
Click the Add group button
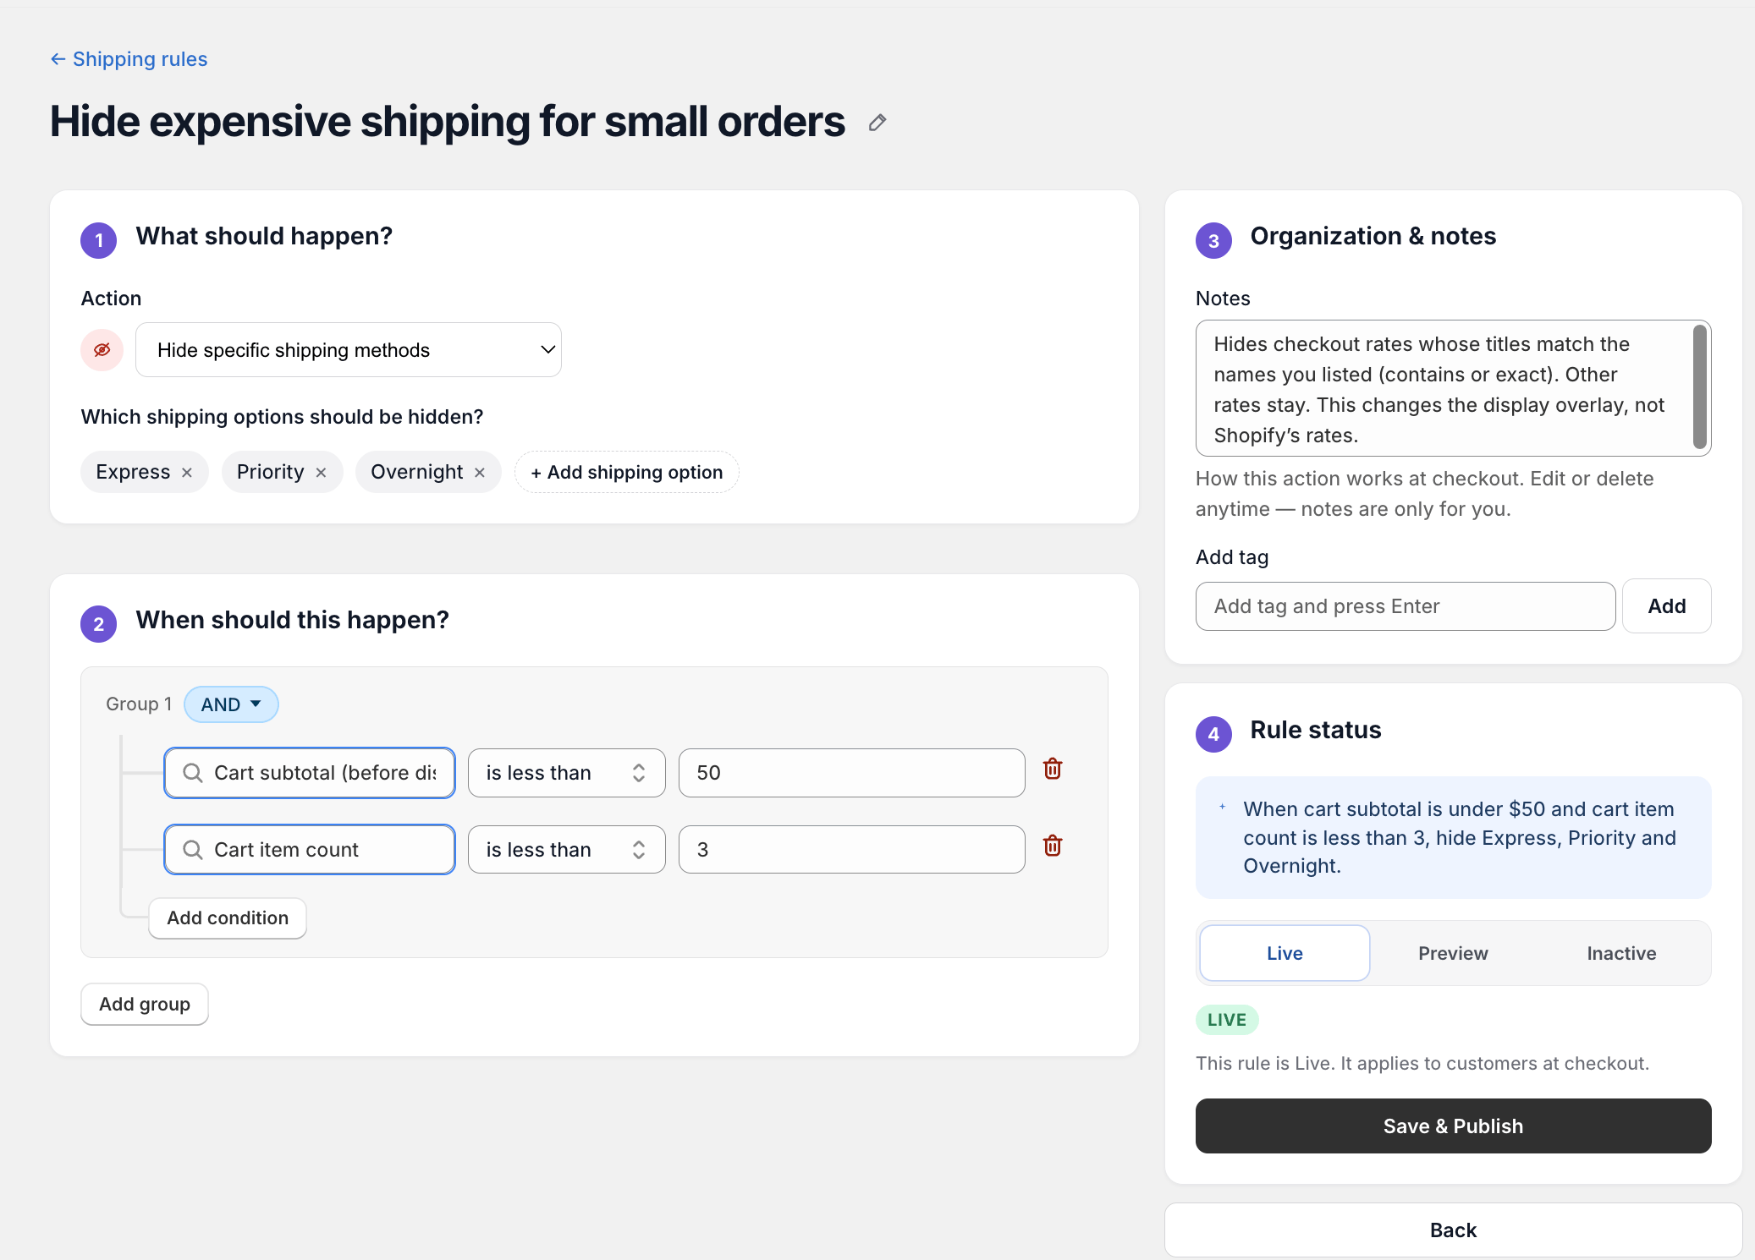(145, 1005)
